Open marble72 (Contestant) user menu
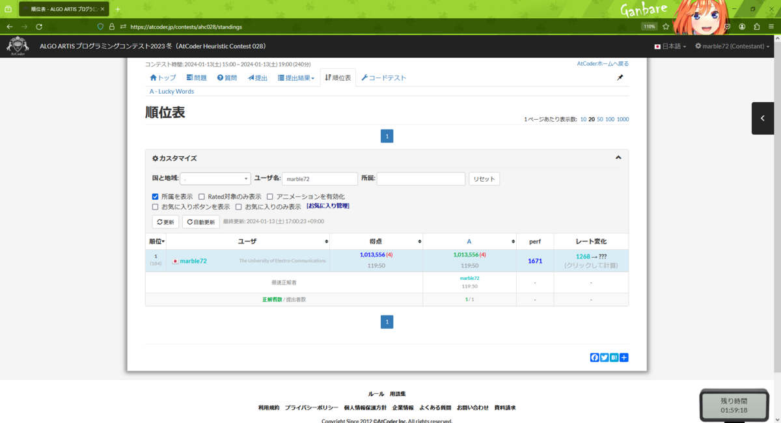Image resolution: width=781 pixels, height=423 pixels. click(x=732, y=47)
